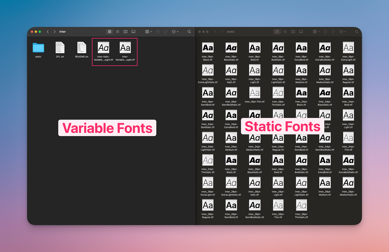Switch static window to column view
This screenshot has width=389, height=252.
pos(293,32)
